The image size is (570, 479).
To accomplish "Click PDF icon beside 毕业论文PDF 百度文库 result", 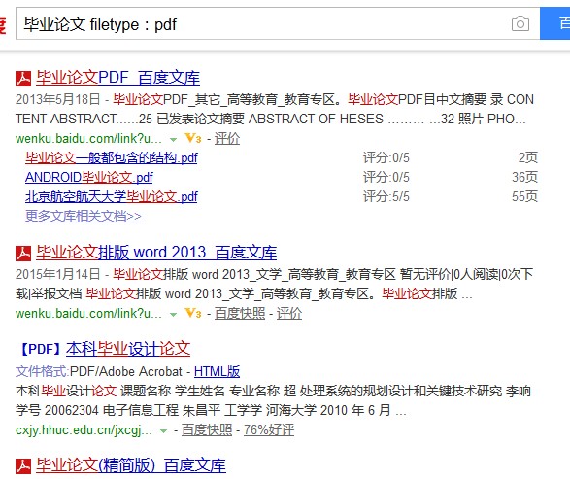I will [x=23, y=79].
